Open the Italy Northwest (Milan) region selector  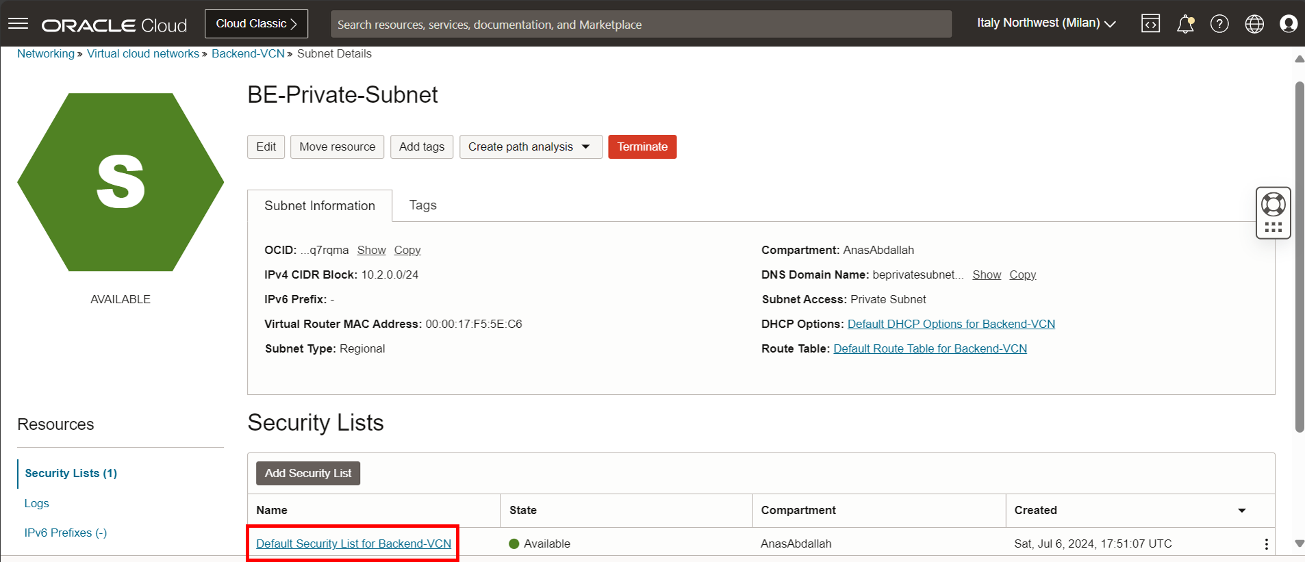(1046, 23)
